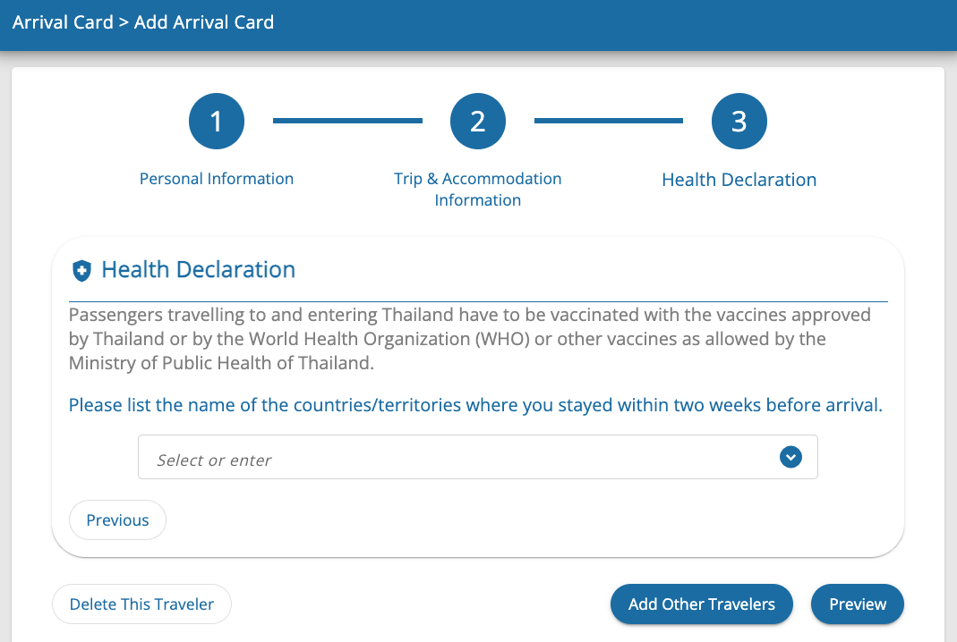This screenshot has width=957, height=642.
Task: Click Add Other Travelers
Action: (701, 604)
